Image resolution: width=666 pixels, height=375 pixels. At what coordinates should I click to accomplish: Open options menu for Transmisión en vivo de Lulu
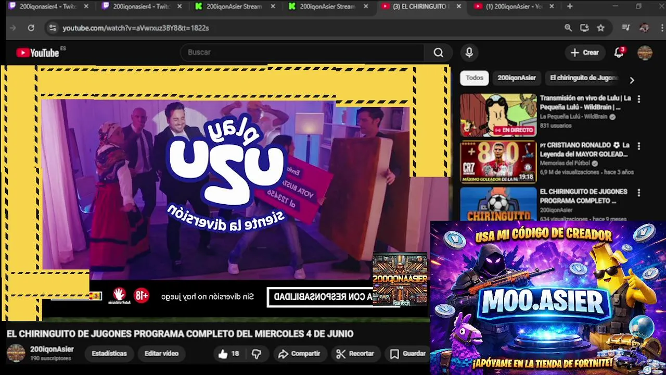pos(639,99)
